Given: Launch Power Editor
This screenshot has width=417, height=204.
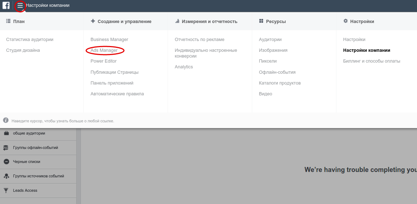Looking at the screenshot, I should [x=104, y=61].
